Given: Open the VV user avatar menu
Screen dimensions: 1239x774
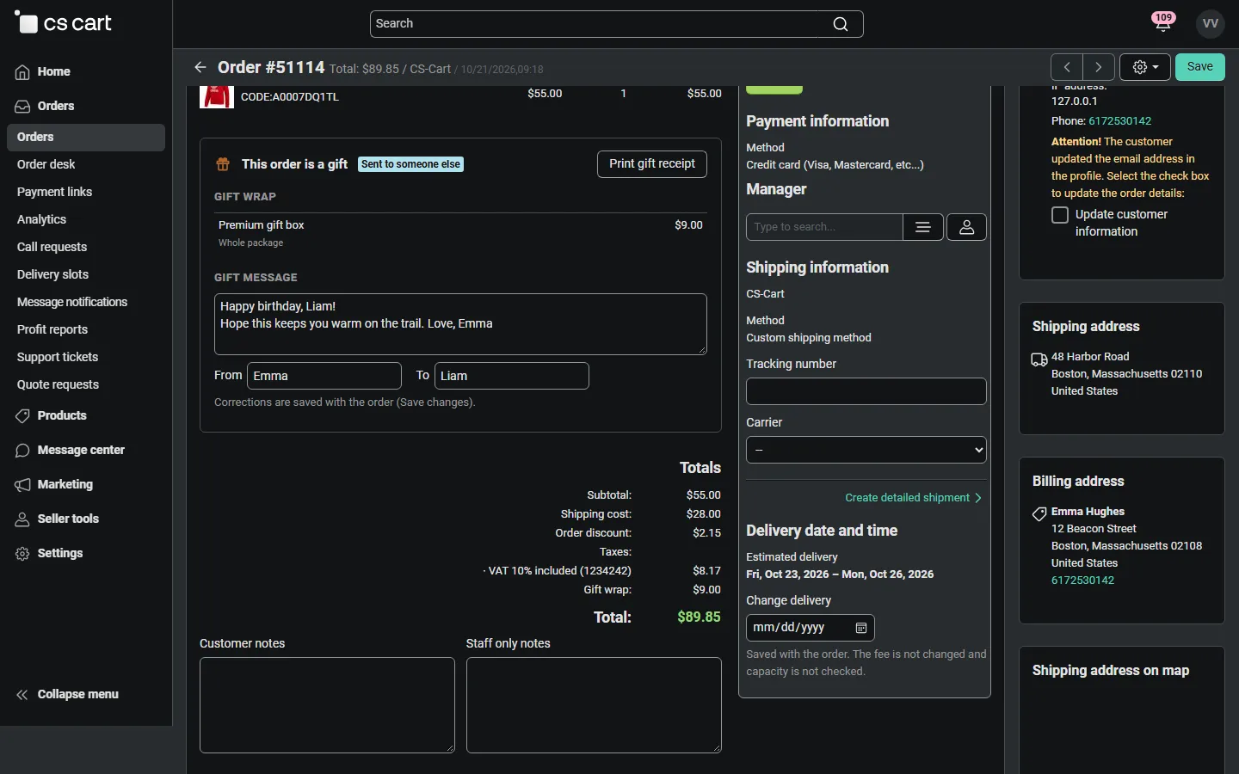Looking at the screenshot, I should coord(1211,23).
